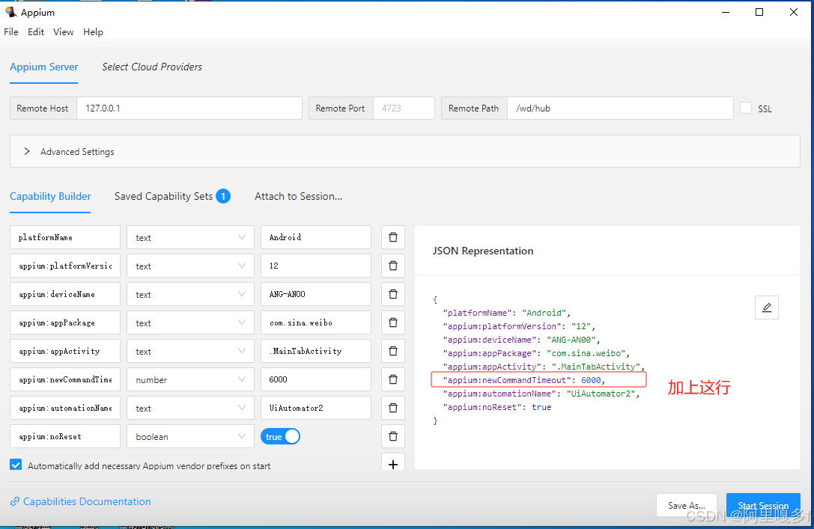Click the "appium:noReset": true JSON line
Image resolution: width=814 pixels, height=529 pixels.
tap(496, 407)
